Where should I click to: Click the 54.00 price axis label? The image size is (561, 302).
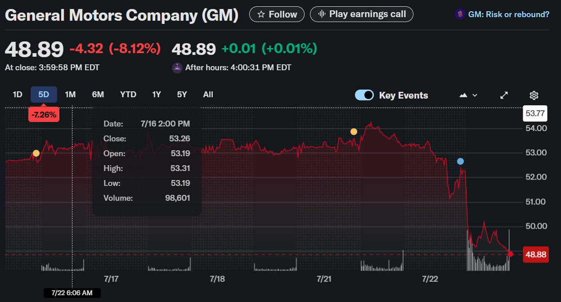click(536, 128)
